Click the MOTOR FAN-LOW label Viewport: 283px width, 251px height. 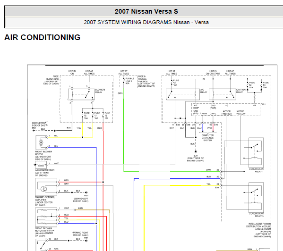point(240,113)
